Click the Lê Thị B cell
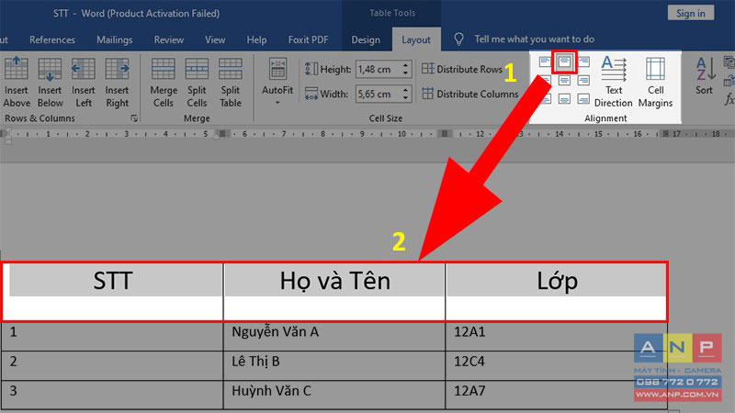This screenshot has width=735, height=413. [x=334, y=365]
